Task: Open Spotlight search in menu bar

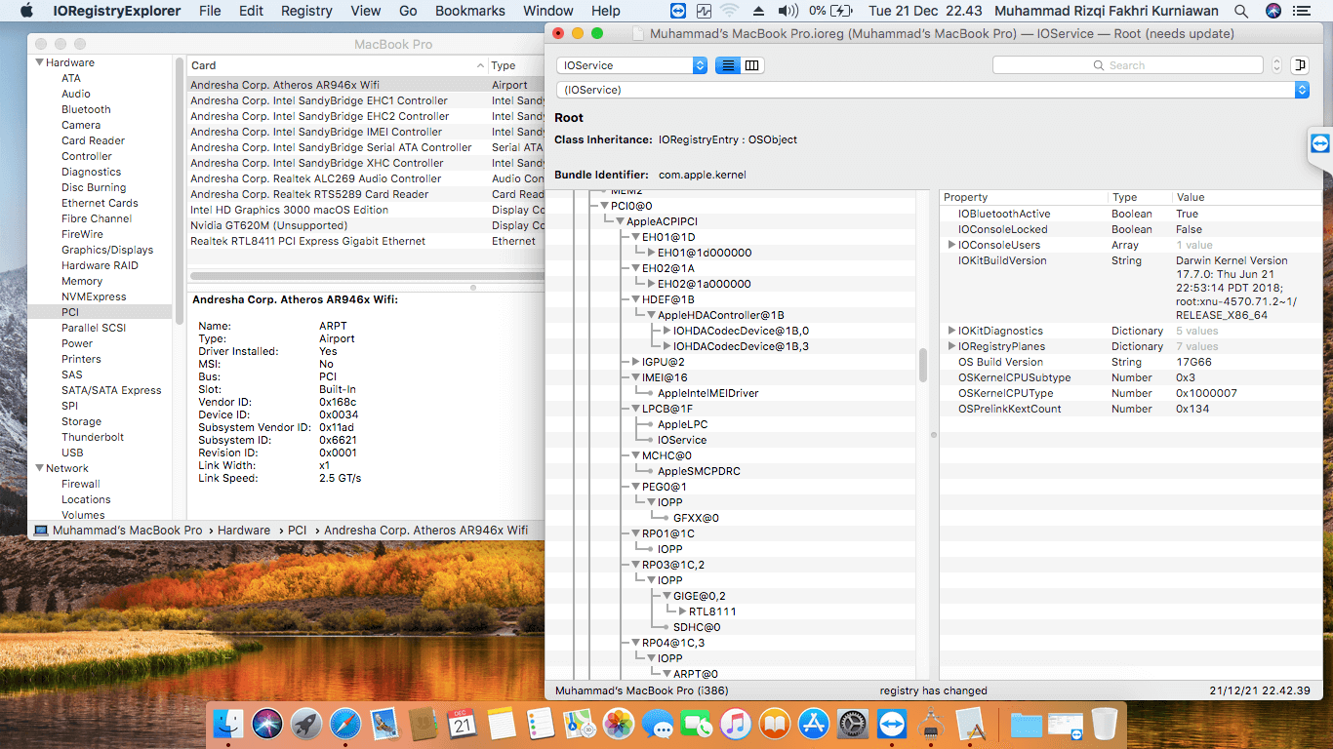Action: click(x=1240, y=11)
